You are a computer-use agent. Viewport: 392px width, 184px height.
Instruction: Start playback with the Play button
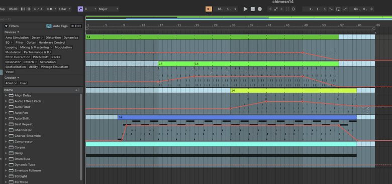click(x=245, y=9)
